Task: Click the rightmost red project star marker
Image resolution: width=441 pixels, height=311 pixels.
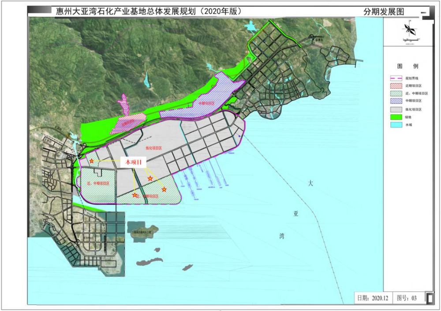Action: 164,190
